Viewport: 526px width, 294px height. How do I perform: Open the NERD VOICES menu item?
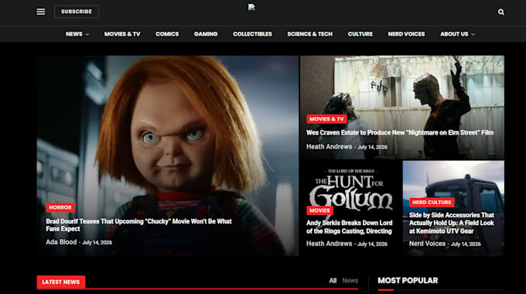click(406, 34)
